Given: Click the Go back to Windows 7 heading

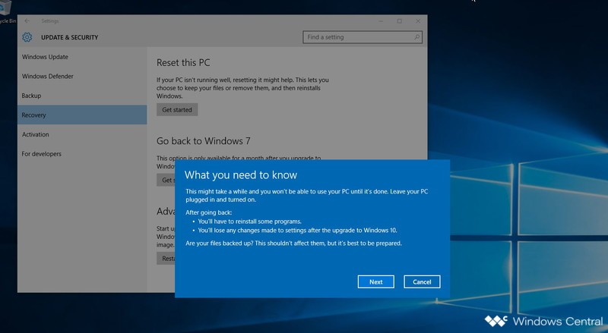Looking at the screenshot, I should [x=203, y=141].
